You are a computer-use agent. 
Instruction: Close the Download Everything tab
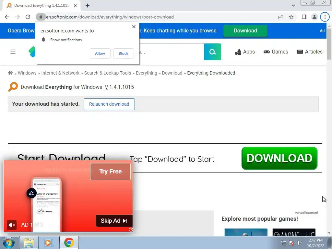pyautogui.click(x=75, y=6)
